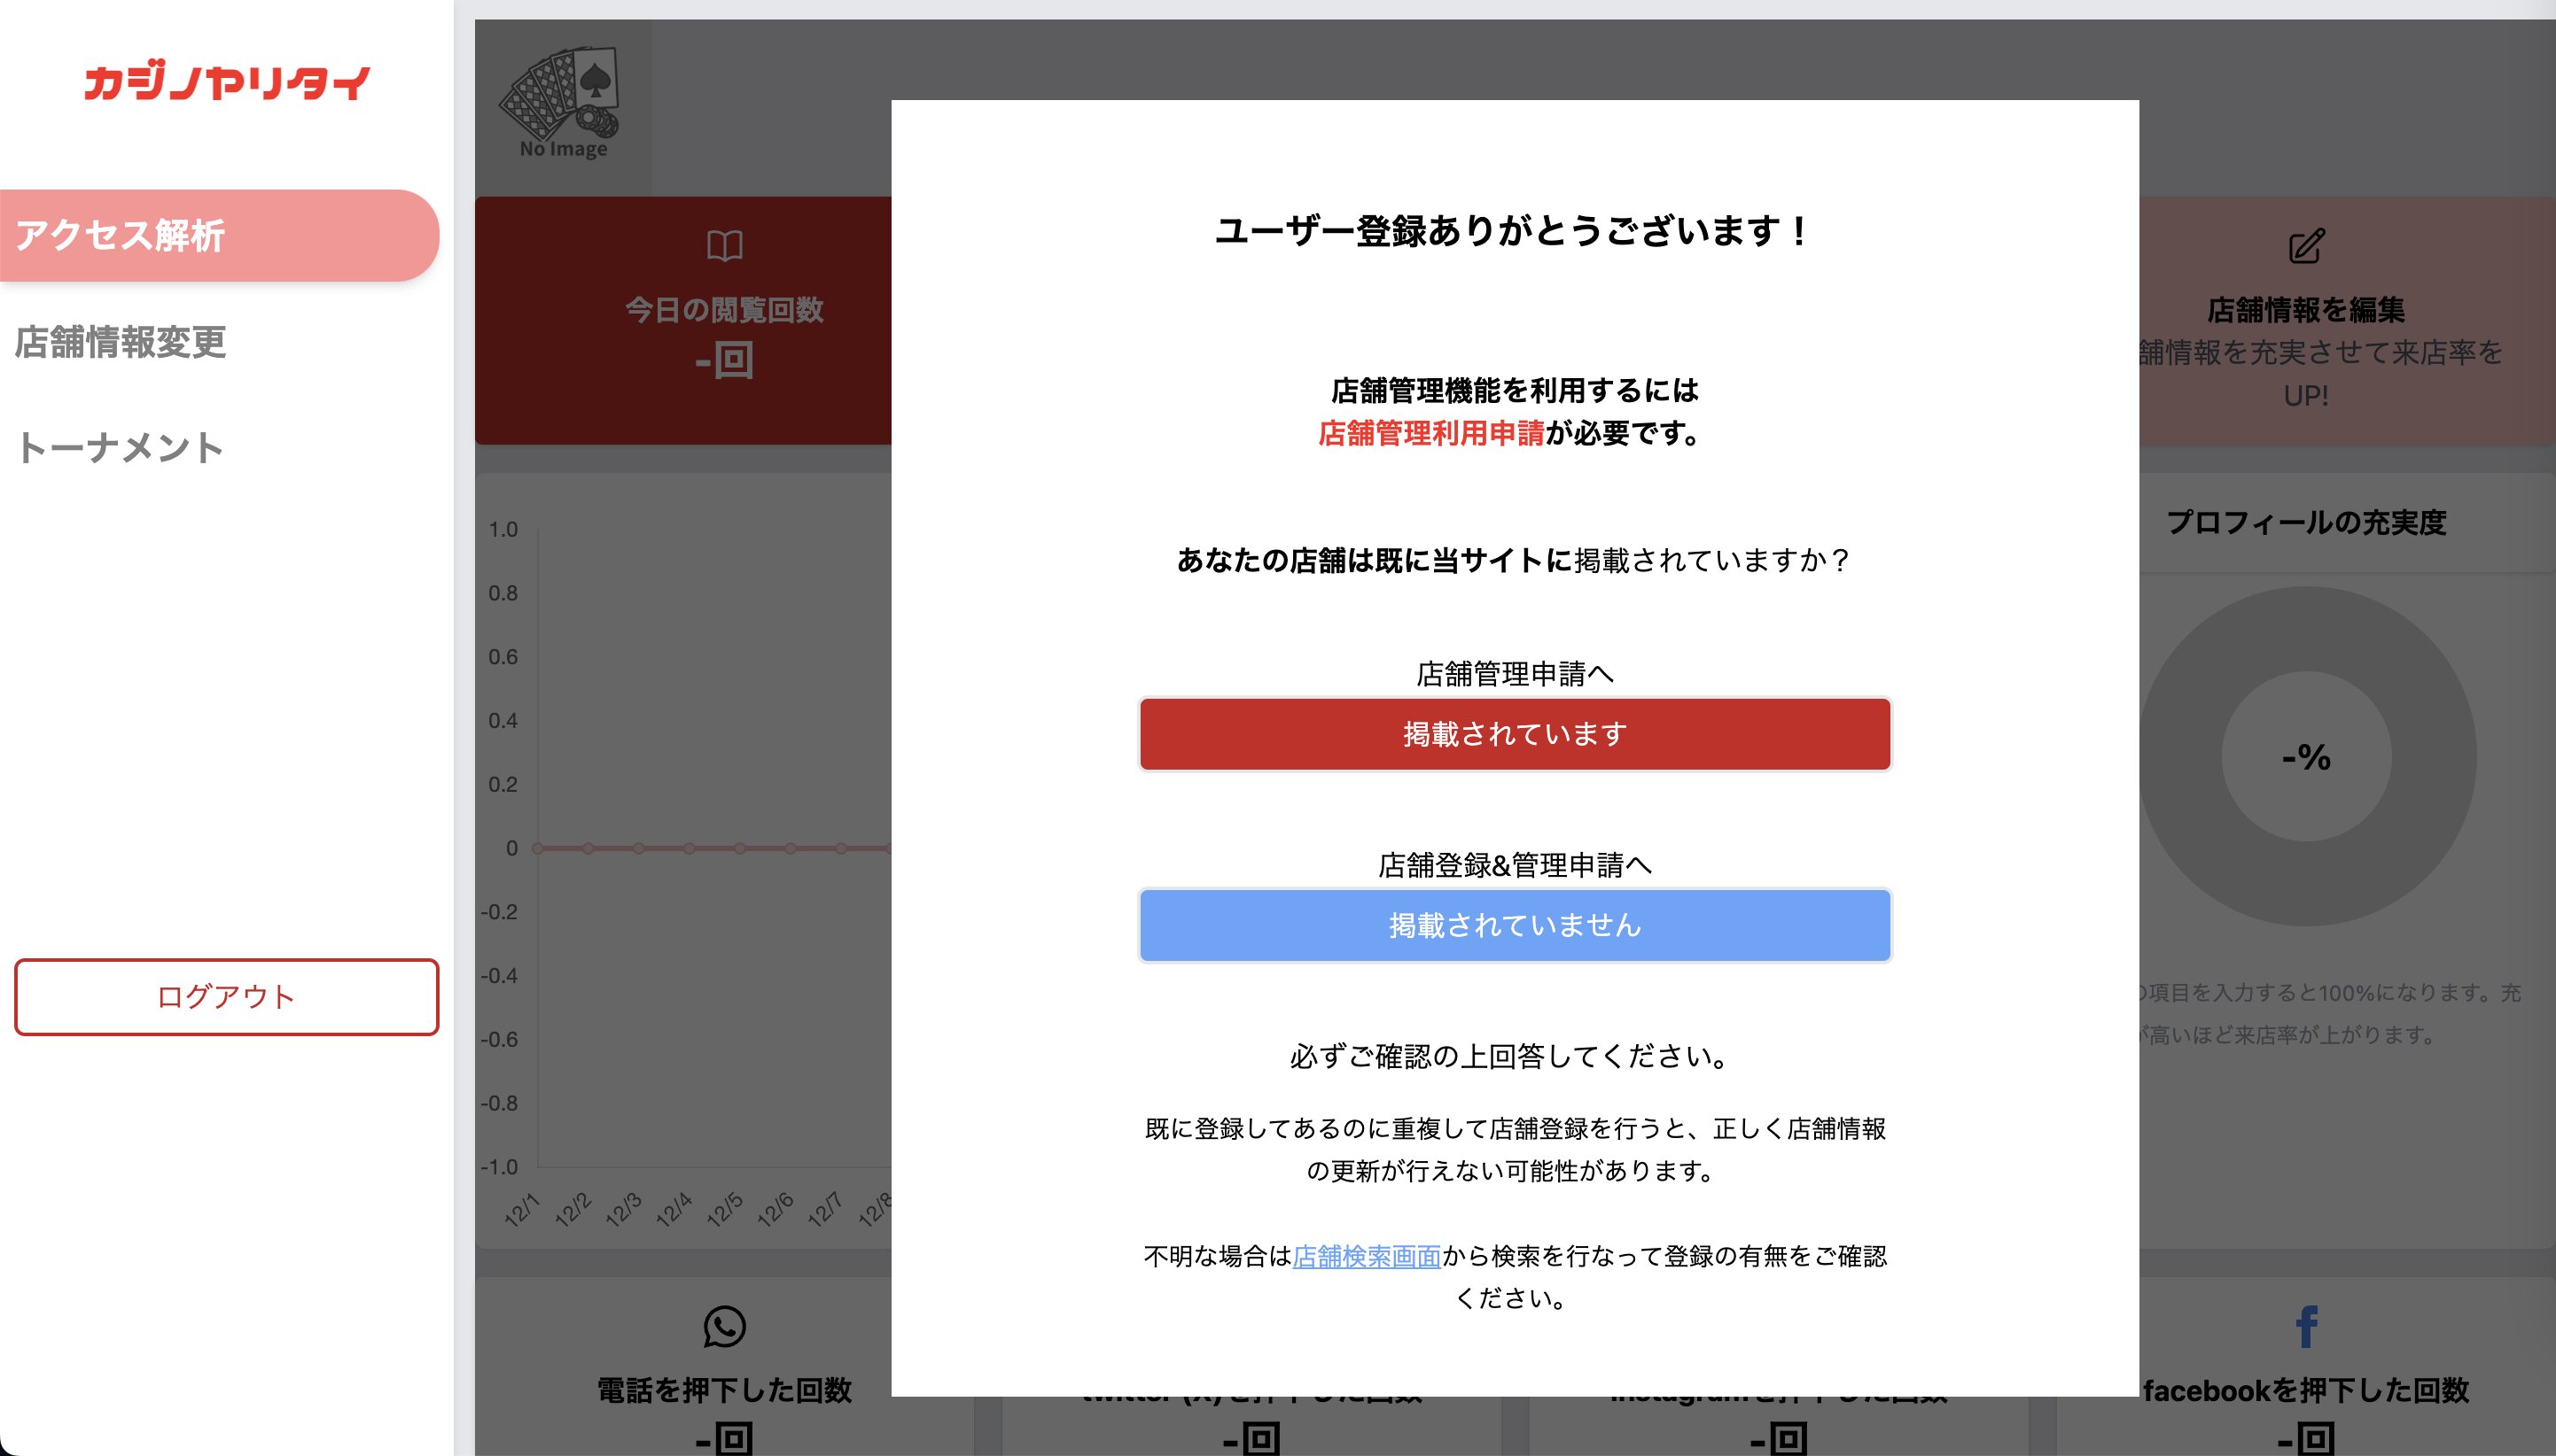Image resolution: width=2556 pixels, height=1456 pixels.
Task: Click the No Image store thumbnail
Action: 563,105
